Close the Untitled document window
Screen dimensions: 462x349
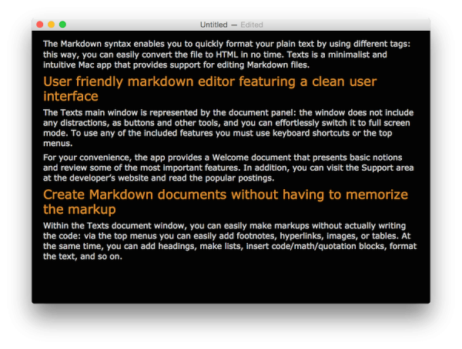pyautogui.click(x=40, y=25)
